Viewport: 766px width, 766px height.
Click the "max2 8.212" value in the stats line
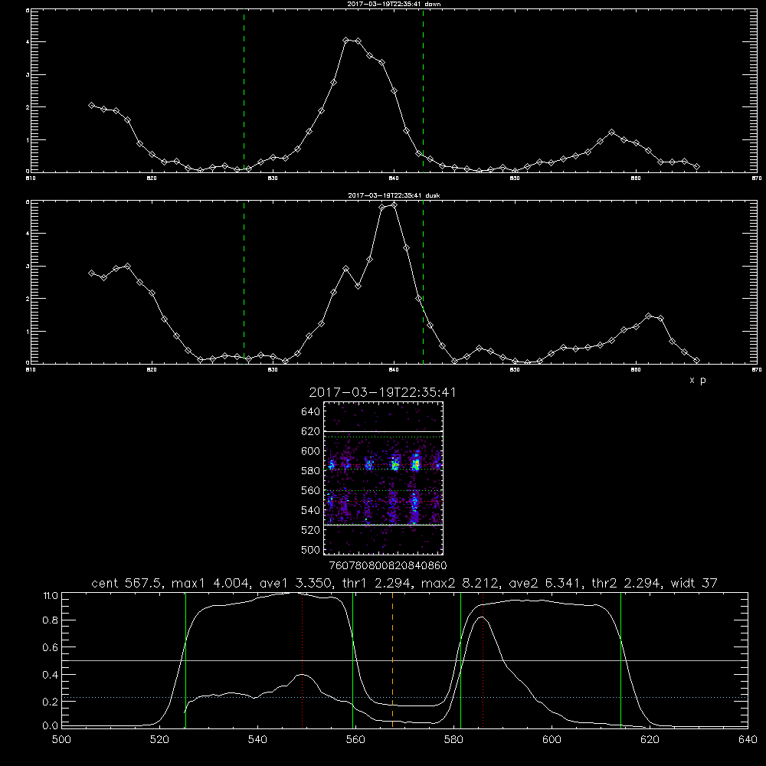(x=458, y=583)
